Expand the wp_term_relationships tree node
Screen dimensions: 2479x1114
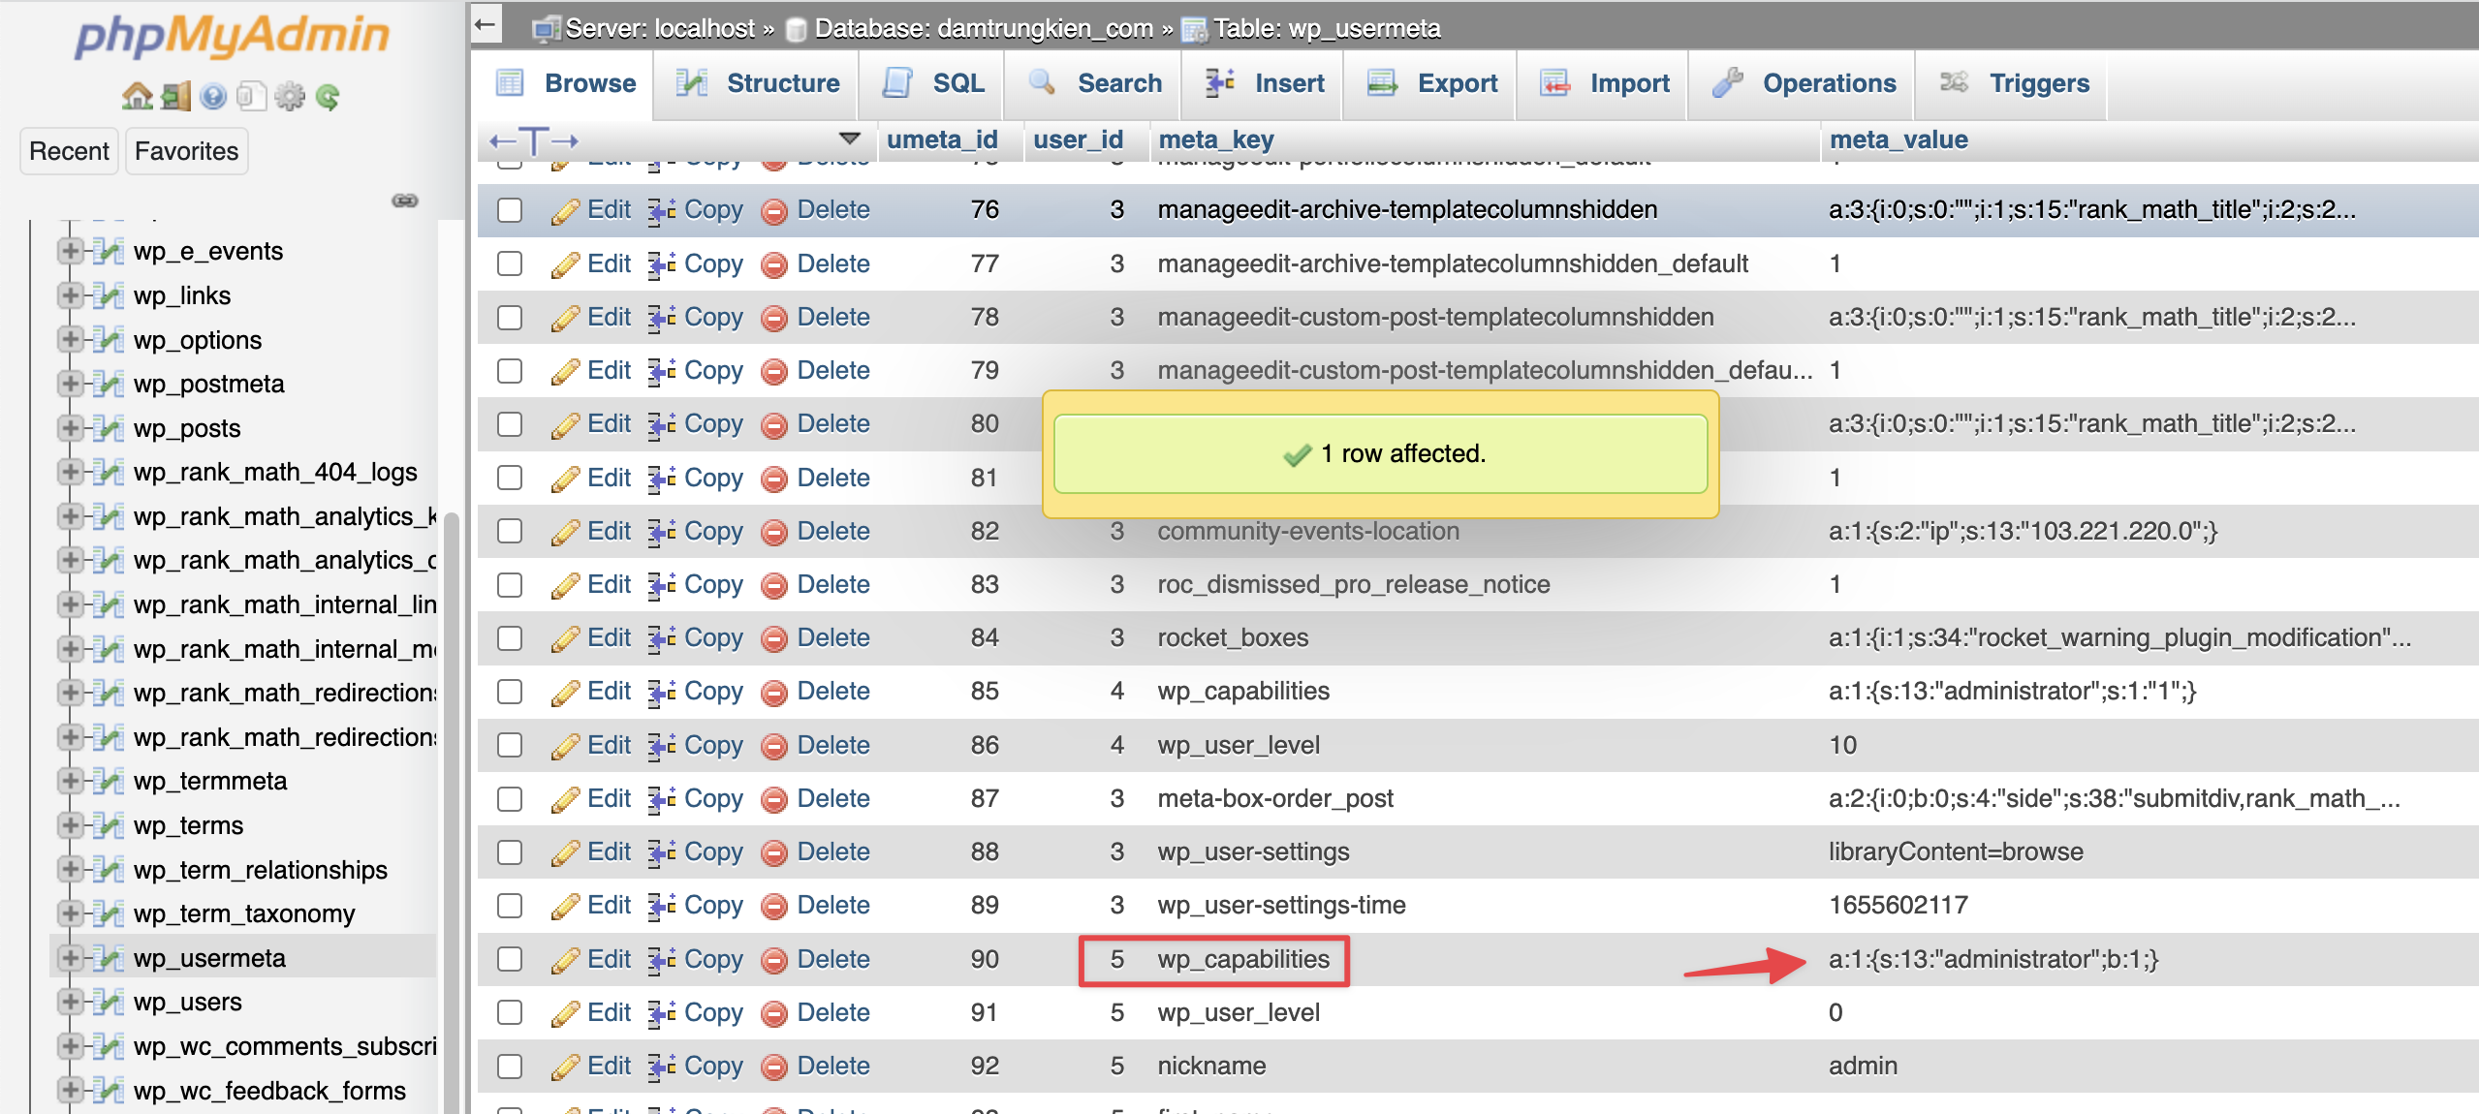70,870
